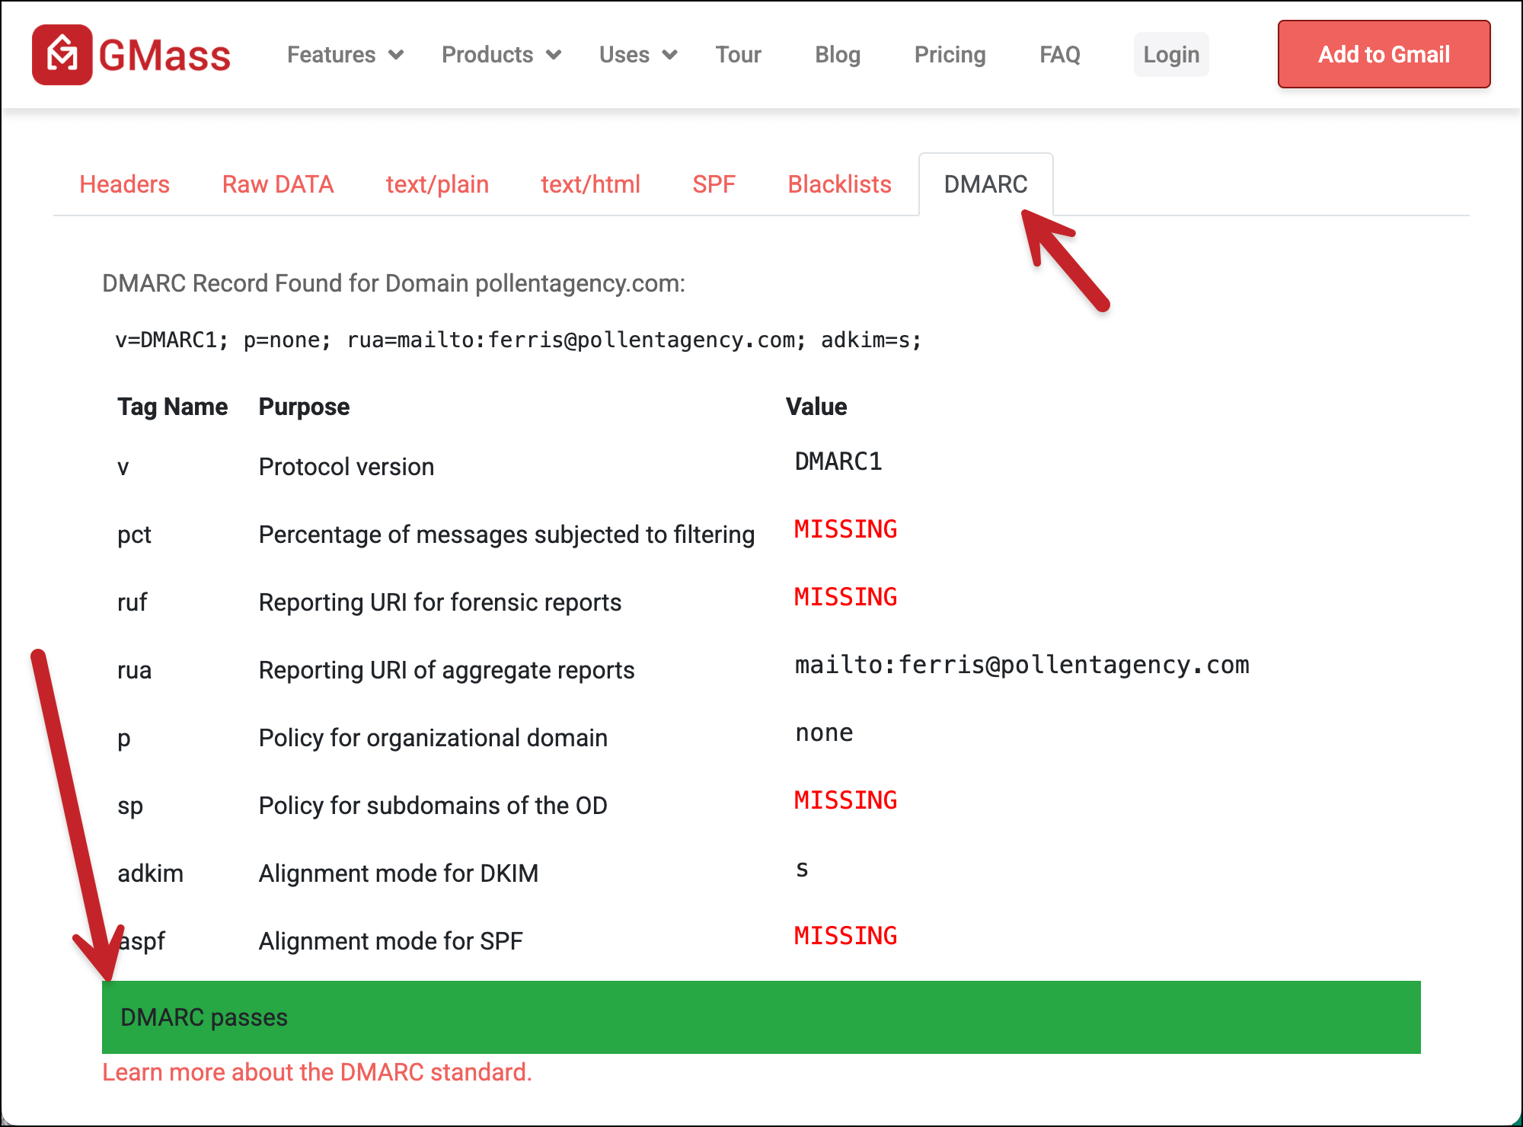Open the Tour page
The image size is (1523, 1127).
[x=738, y=55]
